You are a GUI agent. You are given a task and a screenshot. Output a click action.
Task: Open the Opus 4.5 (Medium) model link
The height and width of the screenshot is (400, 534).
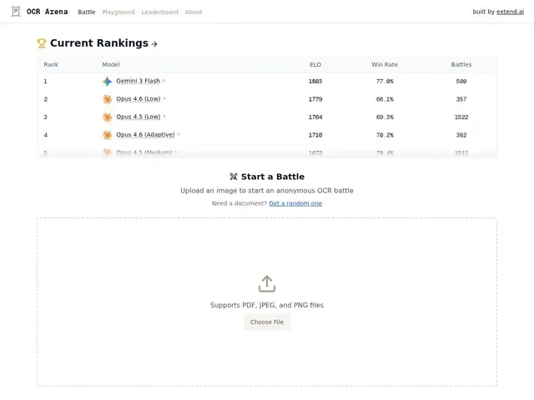tap(144, 152)
